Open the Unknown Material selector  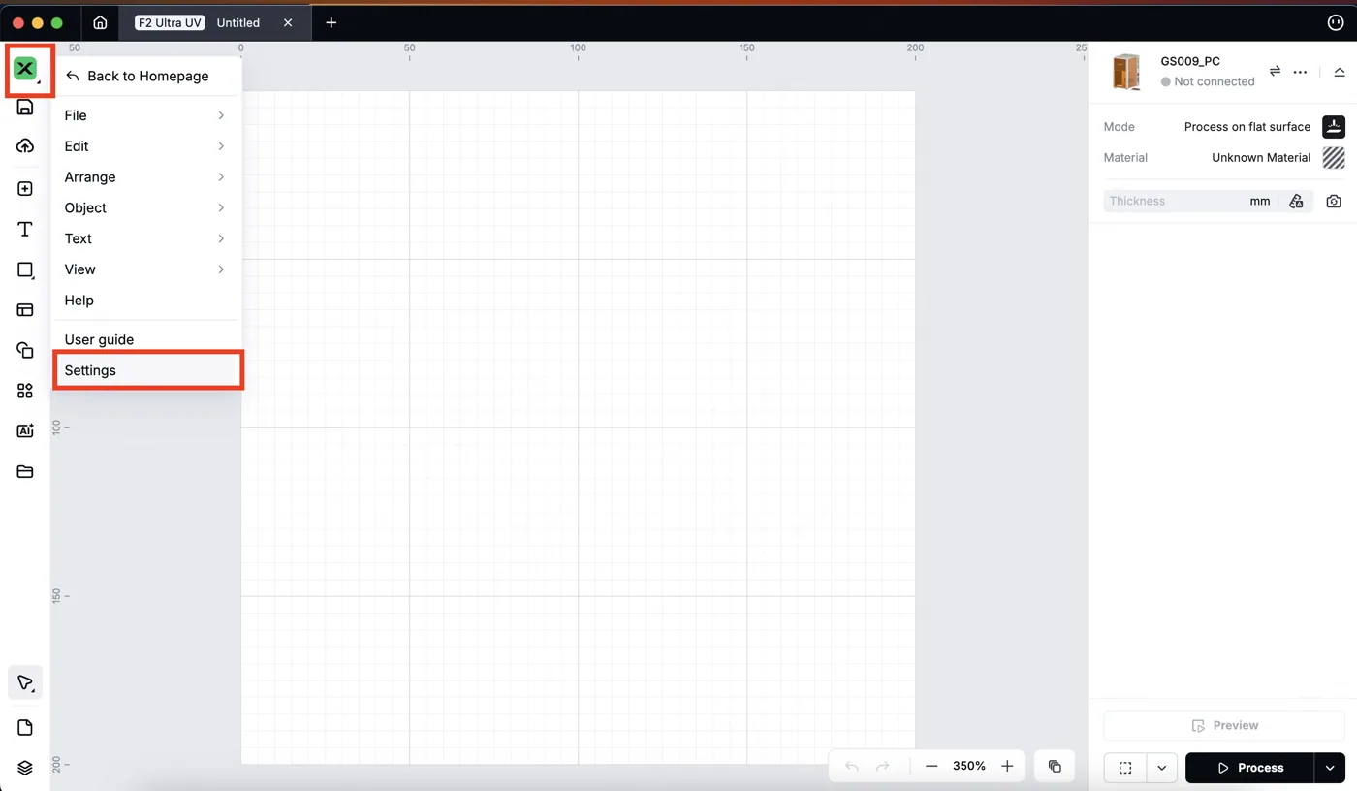pos(1261,158)
